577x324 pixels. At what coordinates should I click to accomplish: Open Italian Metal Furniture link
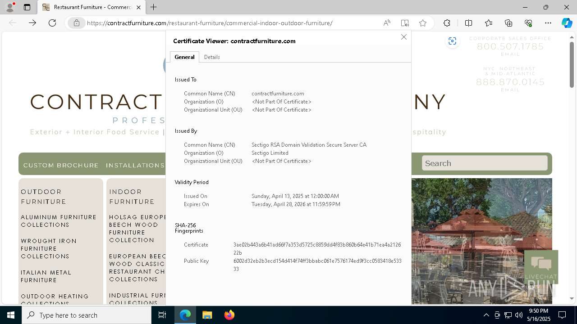click(46, 276)
